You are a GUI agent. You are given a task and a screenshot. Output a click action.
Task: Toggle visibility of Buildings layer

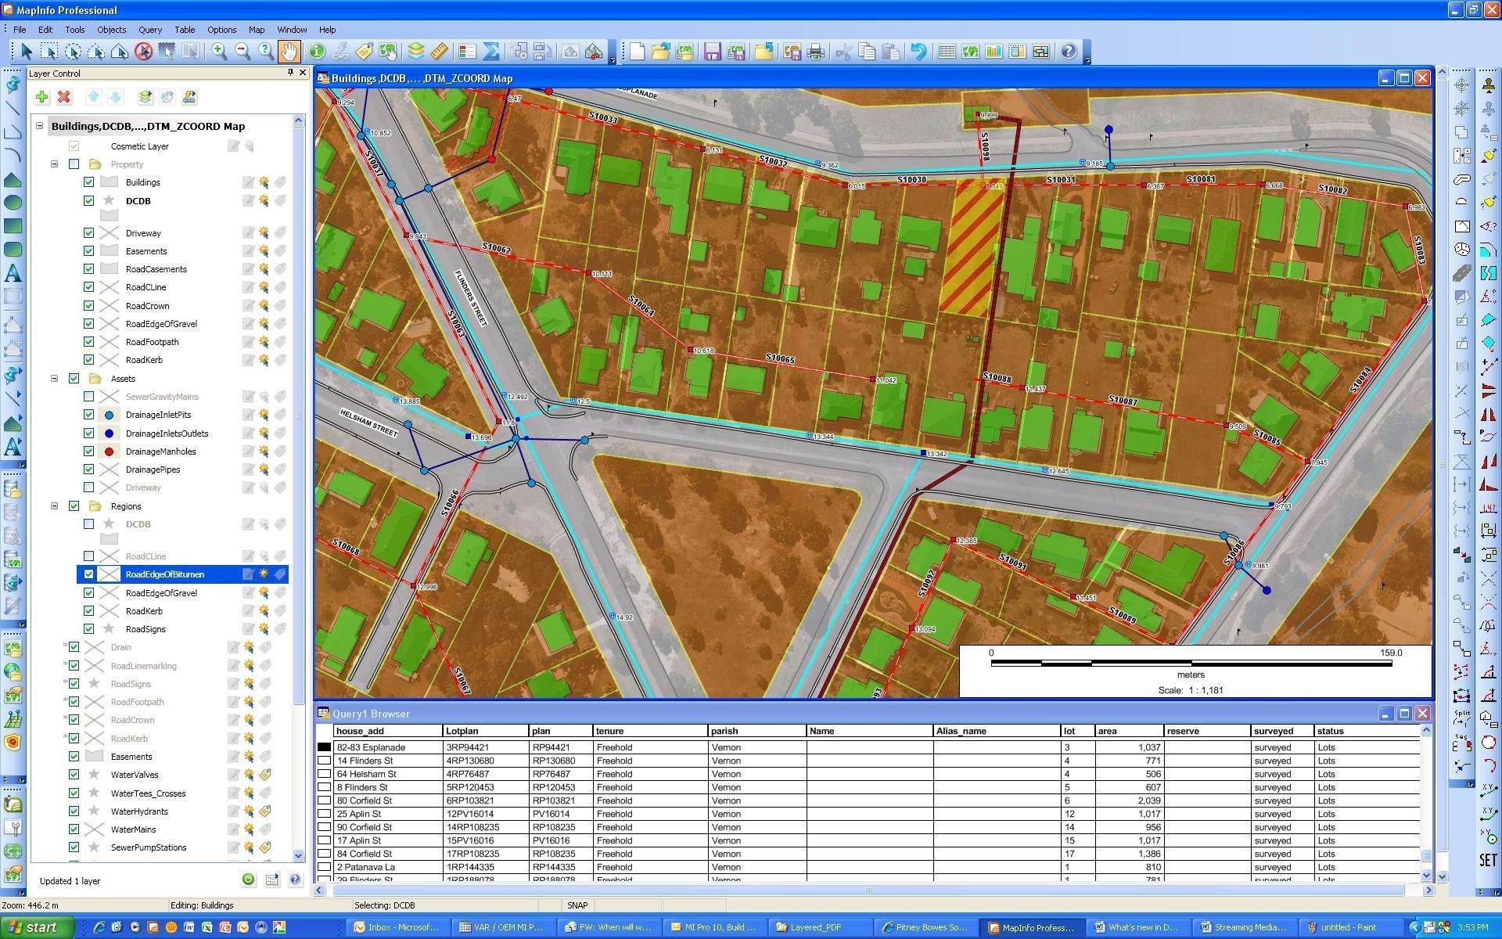point(91,182)
